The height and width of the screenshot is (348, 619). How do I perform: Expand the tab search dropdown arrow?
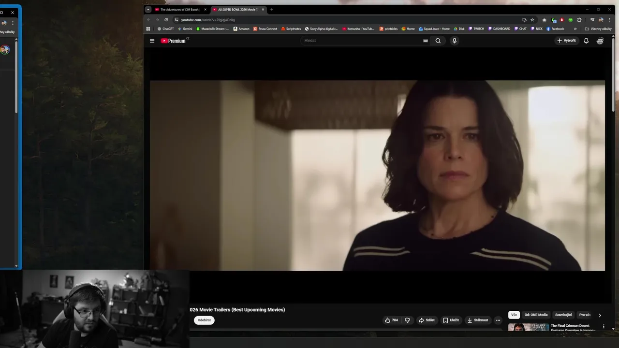[148, 9]
